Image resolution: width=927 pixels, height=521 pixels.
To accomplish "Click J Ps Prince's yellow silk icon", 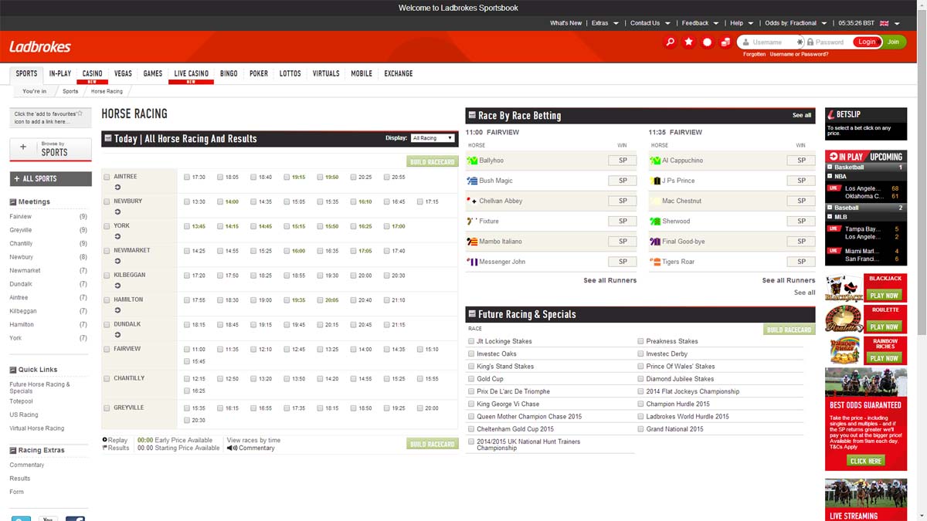I will click(x=655, y=181).
